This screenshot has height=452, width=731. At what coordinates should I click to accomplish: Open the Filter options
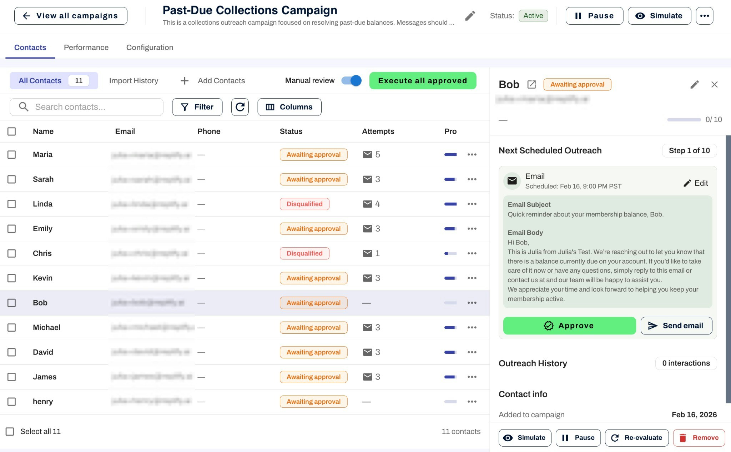click(x=197, y=107)
